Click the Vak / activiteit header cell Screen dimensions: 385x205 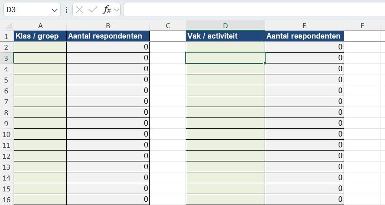click(225, 36)
